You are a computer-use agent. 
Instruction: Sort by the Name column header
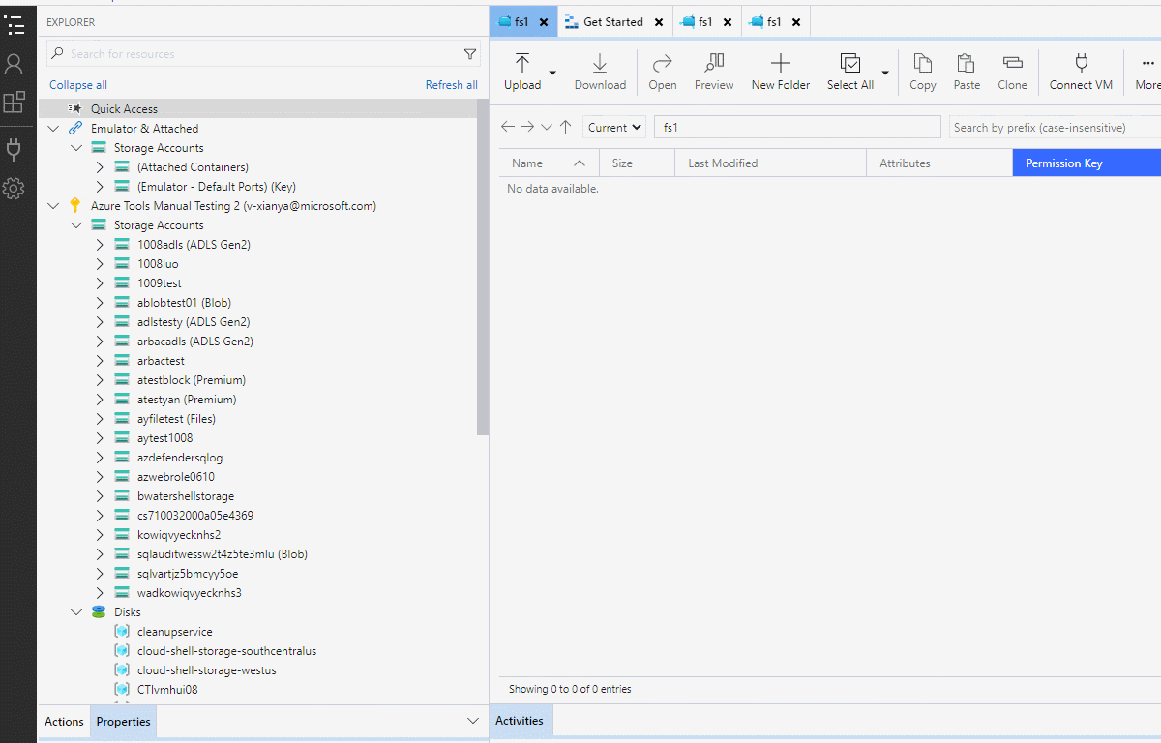(x=549, y=163)
